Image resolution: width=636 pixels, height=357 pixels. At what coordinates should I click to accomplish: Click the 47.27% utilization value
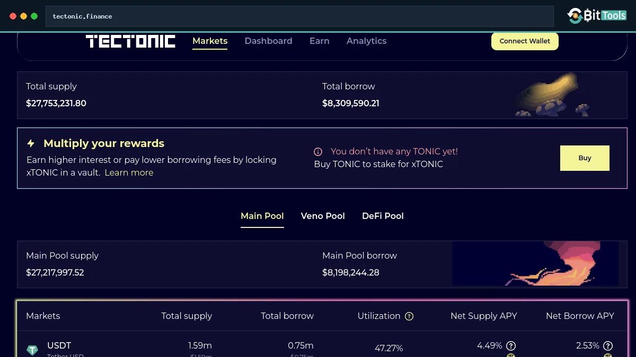(x=388, y=348)
